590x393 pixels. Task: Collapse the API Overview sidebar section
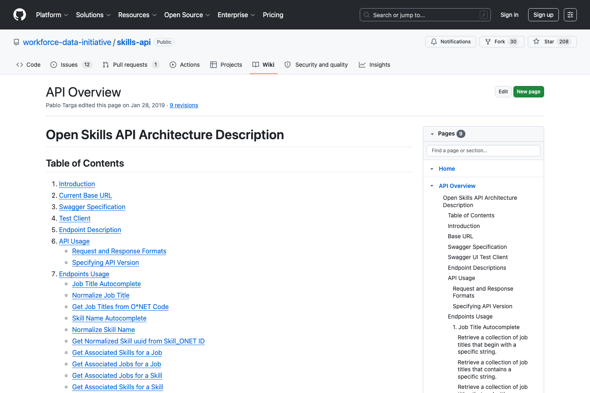tap(431, 185)
